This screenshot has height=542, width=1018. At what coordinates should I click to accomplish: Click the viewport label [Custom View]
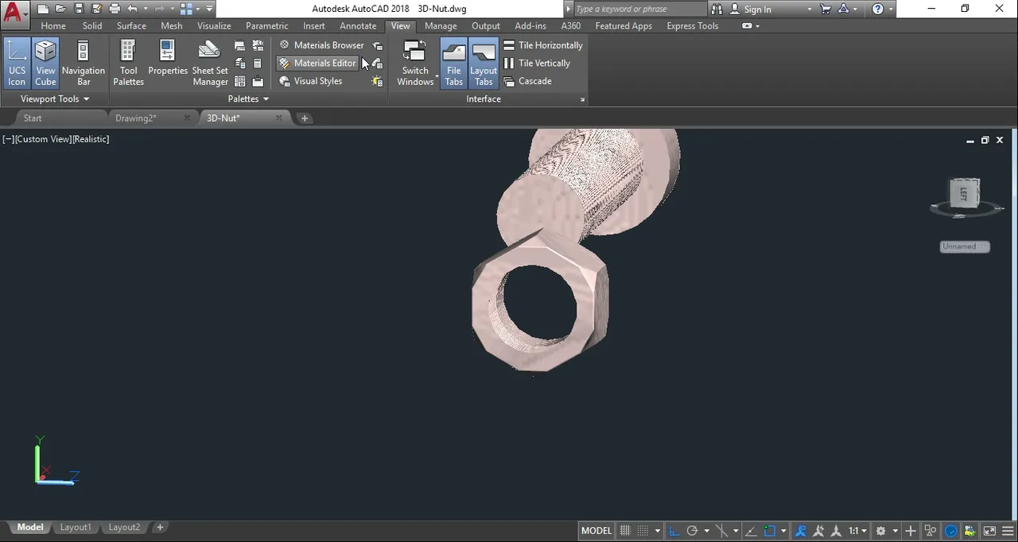(43, 139)
